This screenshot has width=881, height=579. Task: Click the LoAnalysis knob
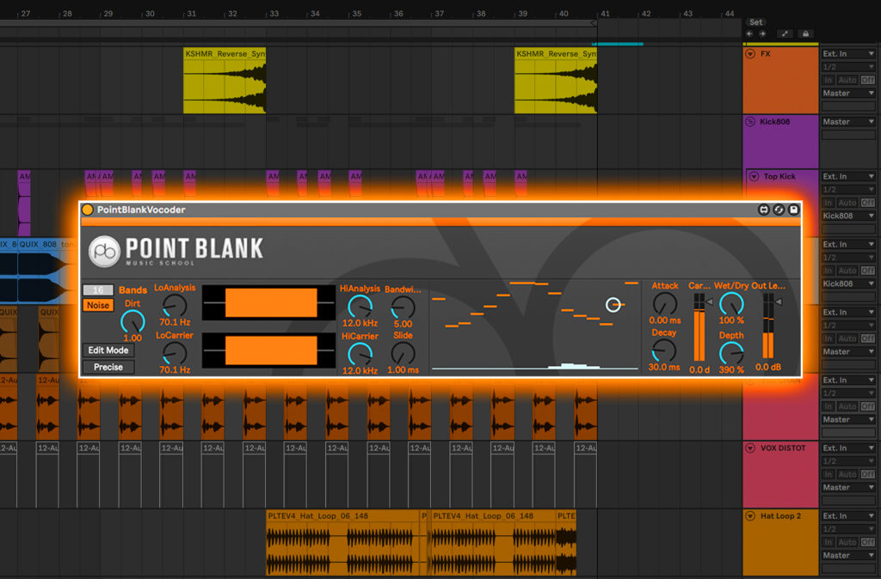175,307
